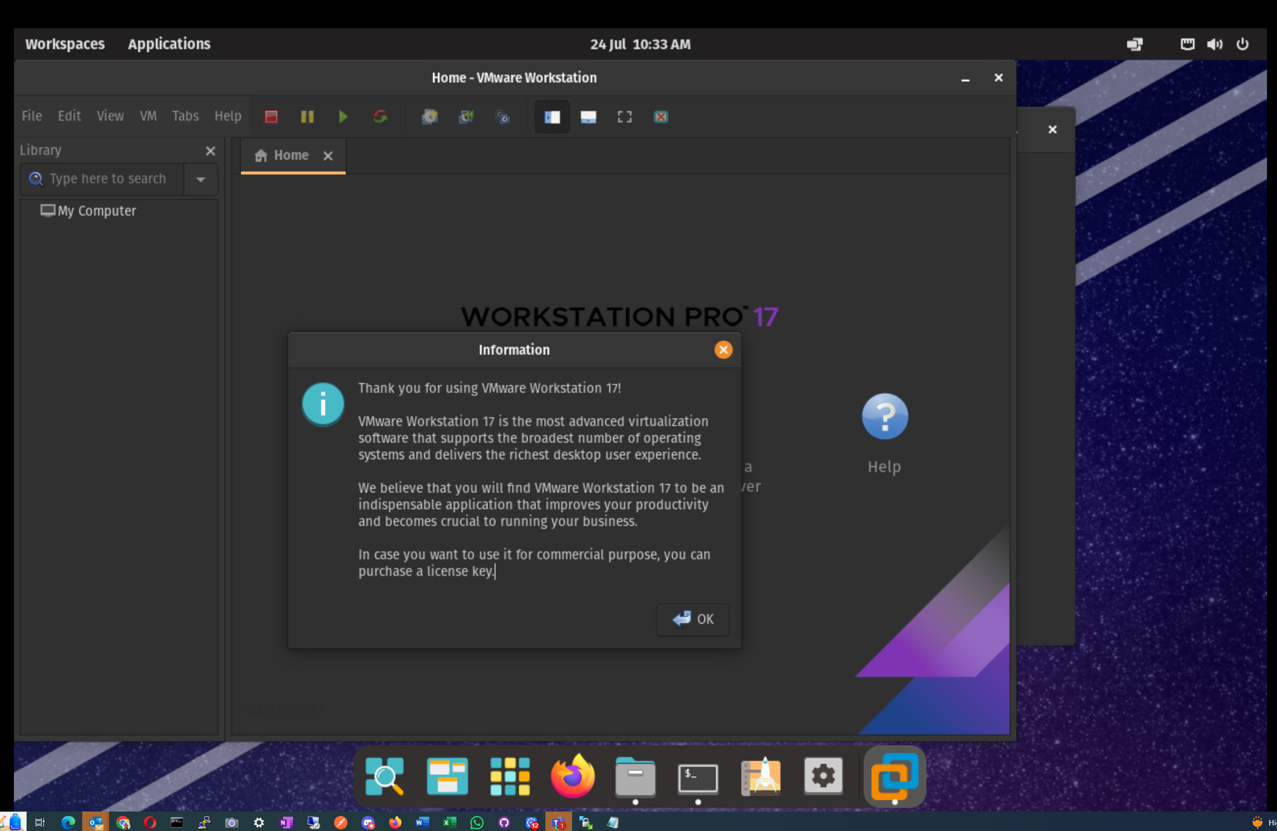Click the Help question mark icon
Screen dimensions: 1277x831
click(883, 416)
